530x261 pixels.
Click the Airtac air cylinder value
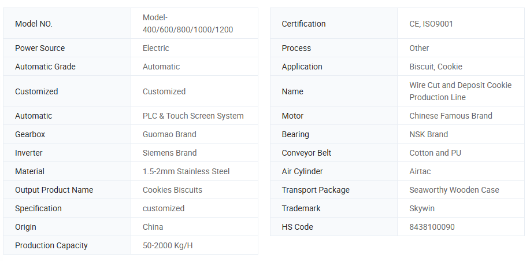(420, 171)
